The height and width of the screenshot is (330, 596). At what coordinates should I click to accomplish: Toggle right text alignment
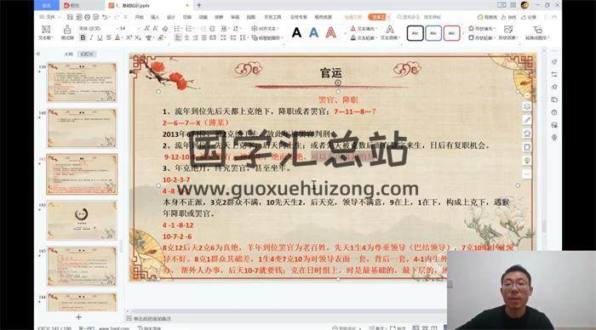click(195, 37)
